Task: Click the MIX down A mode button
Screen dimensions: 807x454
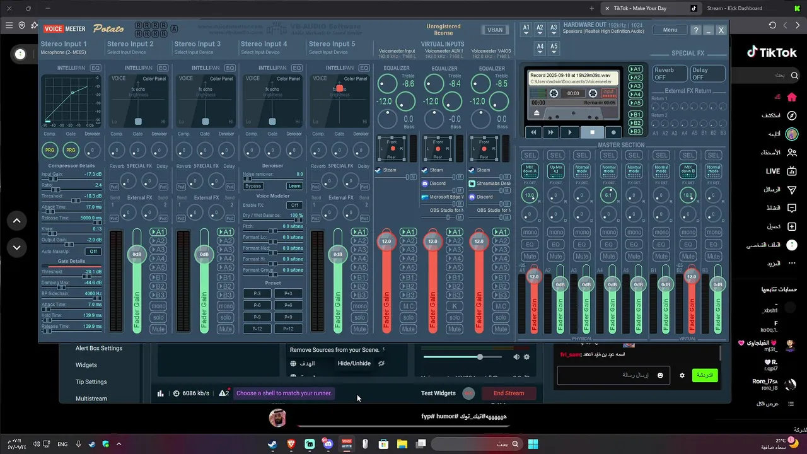Action: (530, 171)
